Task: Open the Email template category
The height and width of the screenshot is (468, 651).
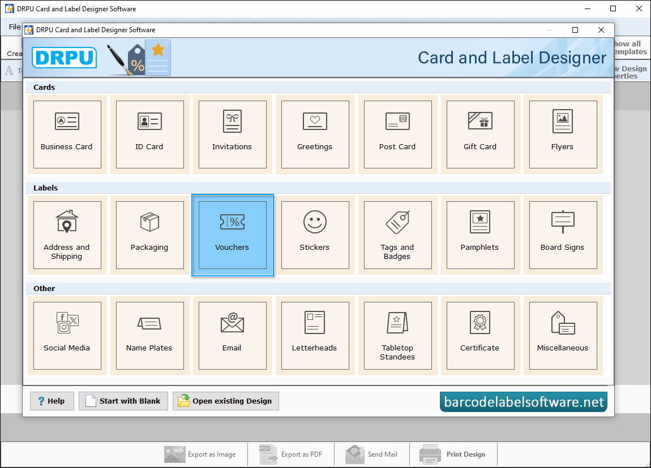Action: point(233,336)
